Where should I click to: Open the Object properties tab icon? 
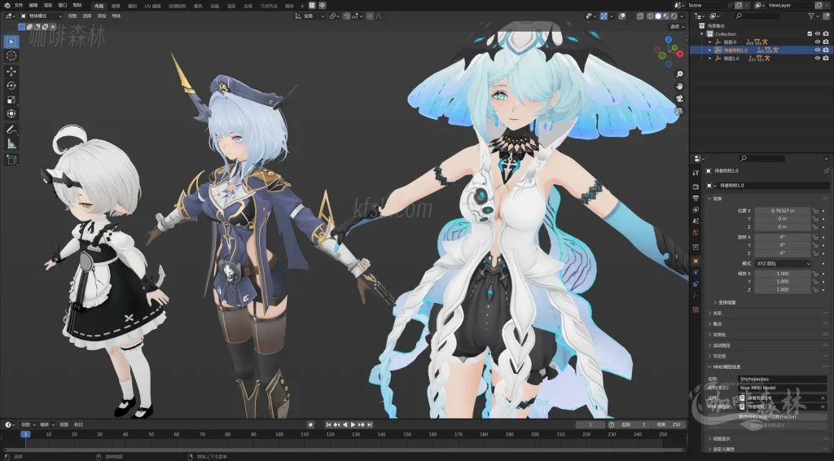click(696, 261)
